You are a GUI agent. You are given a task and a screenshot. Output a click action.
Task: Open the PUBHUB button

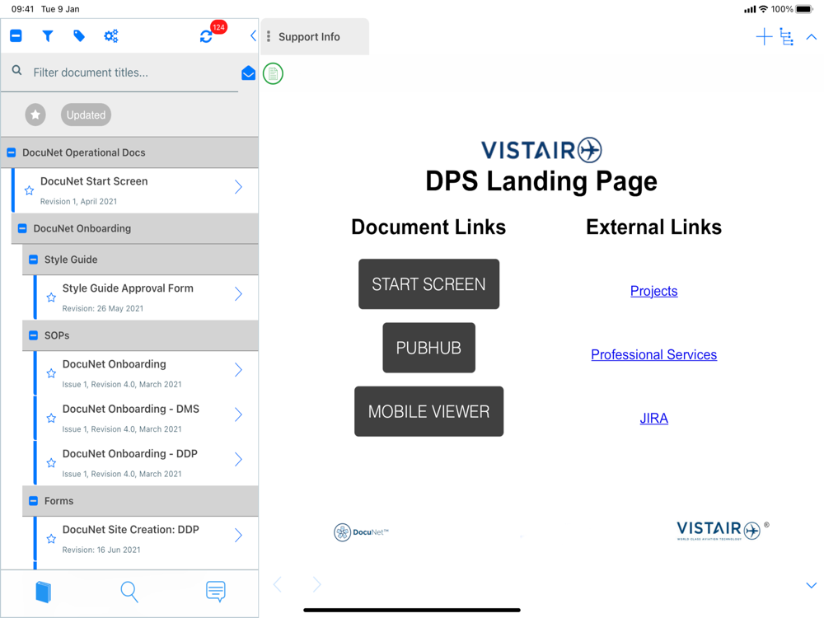(x=428, y=348)
